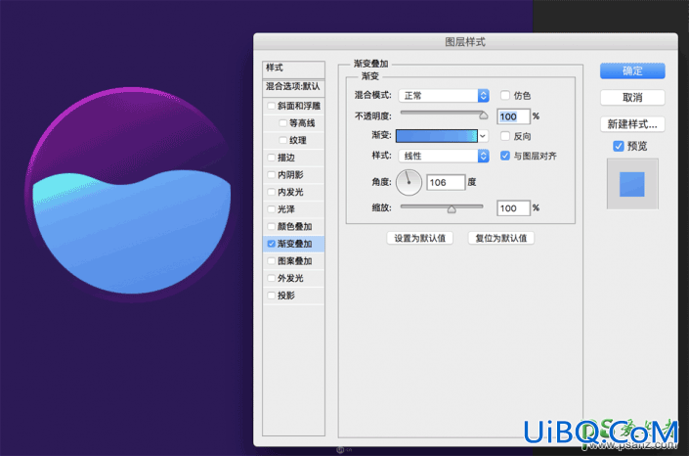Click the angle 106 input field

(446, 182)
